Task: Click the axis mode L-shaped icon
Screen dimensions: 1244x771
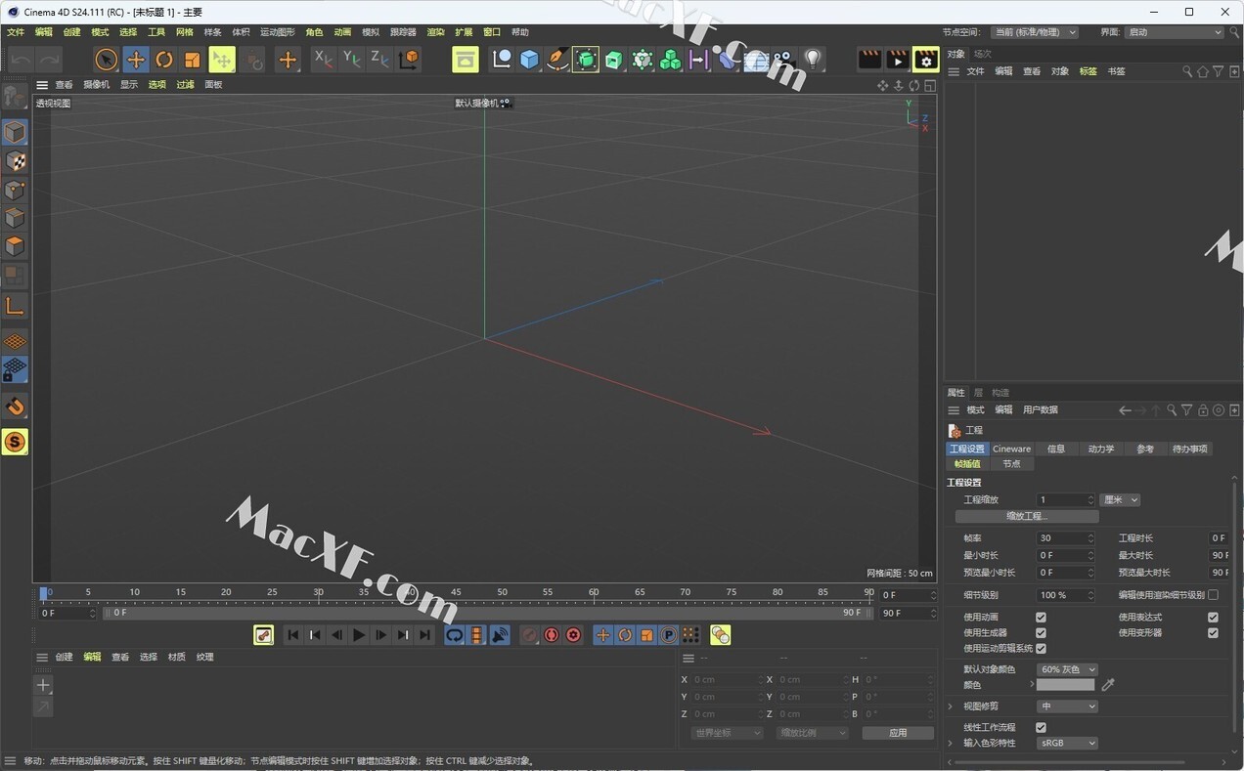Action: (x=15, y=306)
